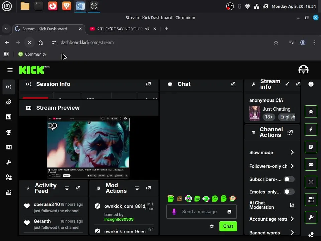Open Chromium tab search dropdown
The image size is (321, 241).
[6, 29]
